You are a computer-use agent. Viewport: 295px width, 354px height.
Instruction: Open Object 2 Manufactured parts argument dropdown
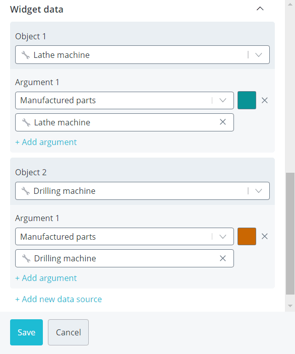125,236
